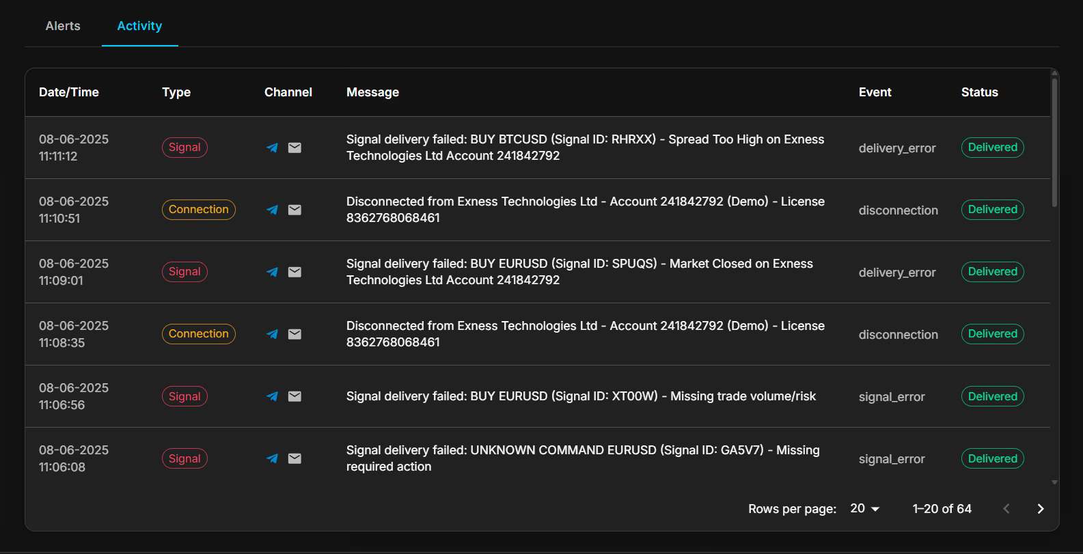This screenshot has height=554, width=1083.
Task: Click Telegram icon in 11:06:56 row
Action: [272, 396]
